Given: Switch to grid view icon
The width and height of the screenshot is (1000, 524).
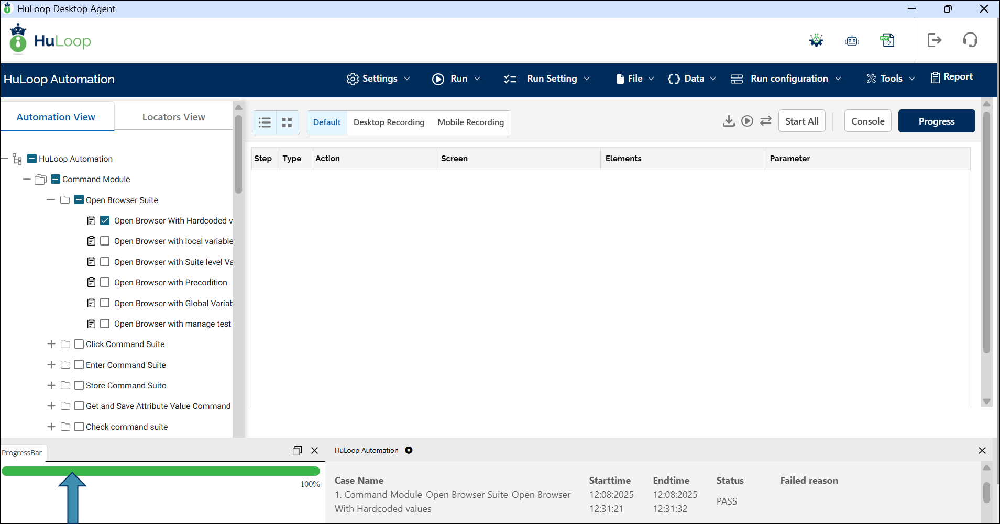Looking at the screenshot, I should click(287, 122).
